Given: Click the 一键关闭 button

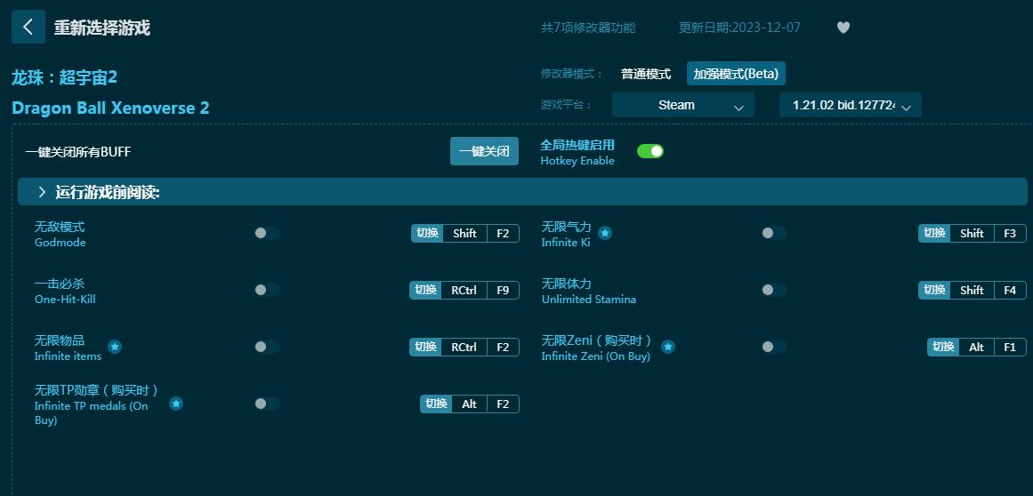Looking at the screenshot, I should [484, 151].
